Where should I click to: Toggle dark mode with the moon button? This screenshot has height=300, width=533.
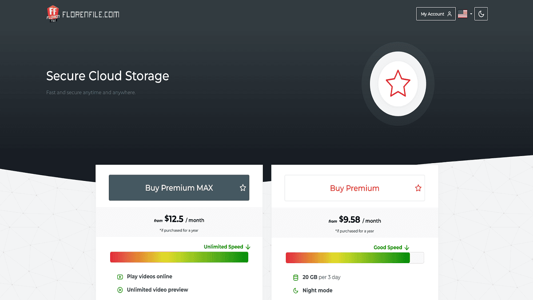(x=481, y=14)
